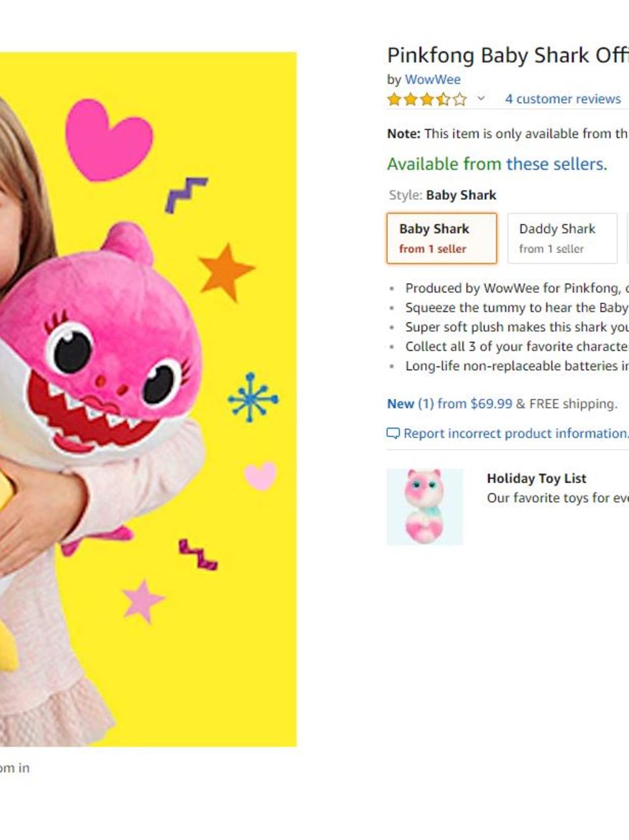The height and width of the screenshot is (840, 629).
Task: Select the Baby Shark style option
Action: click(441, 238)
